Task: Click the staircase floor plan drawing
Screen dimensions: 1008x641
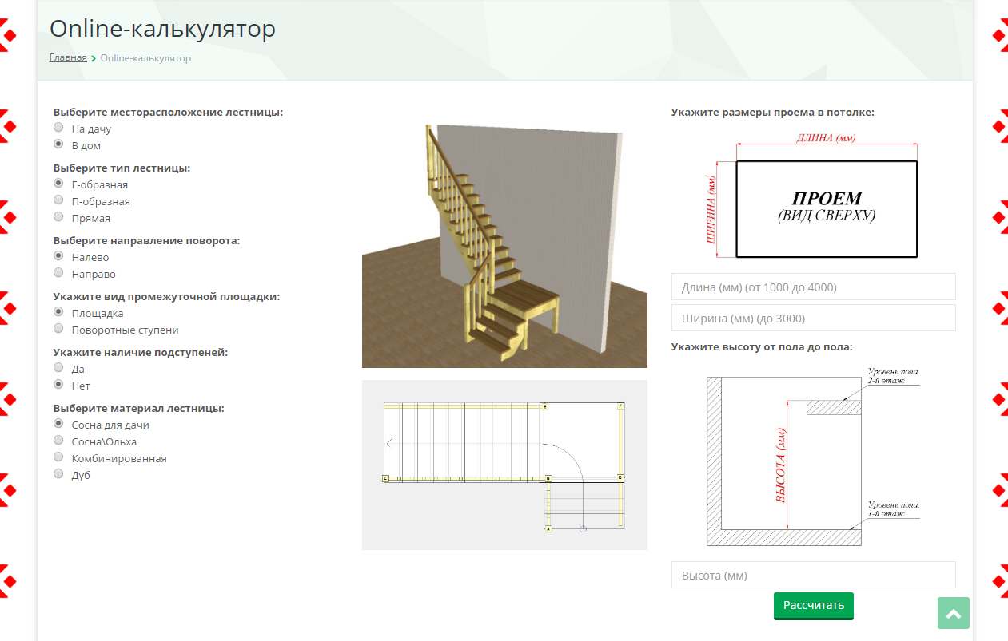Action: click(504, 465)
